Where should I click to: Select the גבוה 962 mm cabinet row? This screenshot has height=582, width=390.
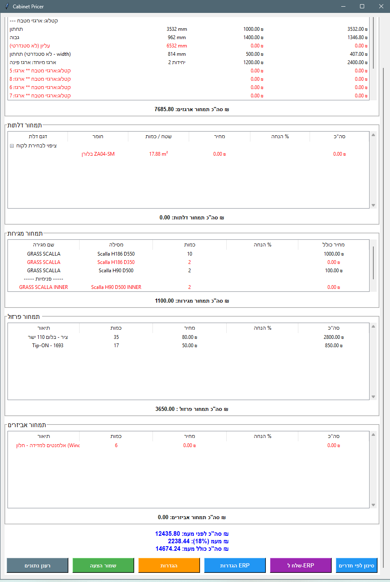[x=189, y=37]
